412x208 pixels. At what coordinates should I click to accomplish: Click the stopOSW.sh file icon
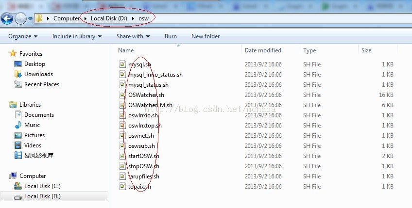click(x=122, y=166)
